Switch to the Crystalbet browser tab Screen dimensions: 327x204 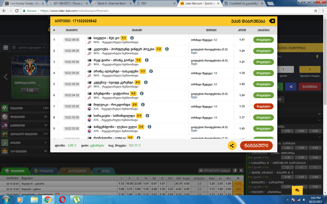point(244,4)
